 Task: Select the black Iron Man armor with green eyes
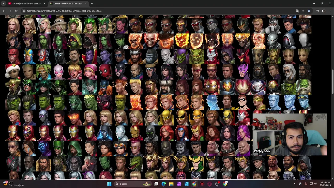tap(151, 133)
